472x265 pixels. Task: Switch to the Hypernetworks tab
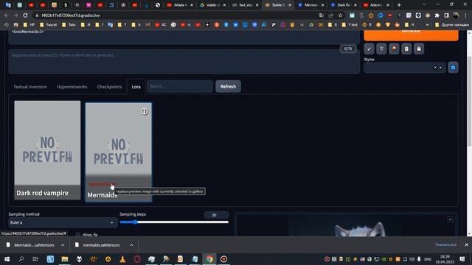tap(72, 87)
